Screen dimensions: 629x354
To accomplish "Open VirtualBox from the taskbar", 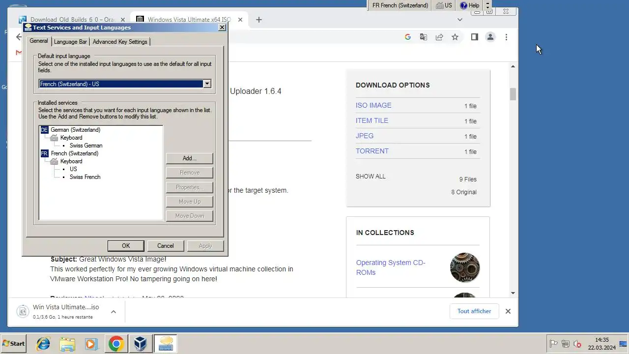I will click(x=141, y=344).
